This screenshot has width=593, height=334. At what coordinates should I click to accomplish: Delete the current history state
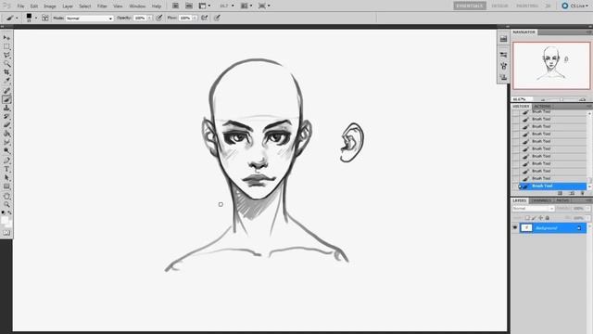pyautogui.click(x=583, y=193)
